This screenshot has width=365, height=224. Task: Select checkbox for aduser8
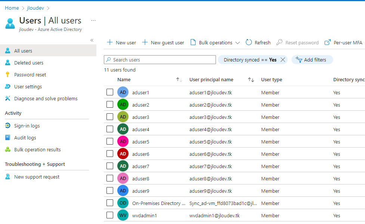point(110,178)
